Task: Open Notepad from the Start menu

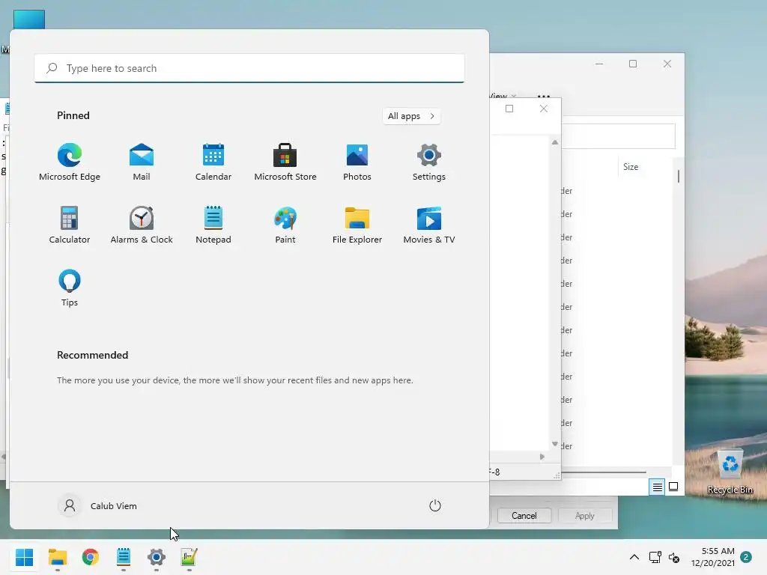Action: click(213, 225)
